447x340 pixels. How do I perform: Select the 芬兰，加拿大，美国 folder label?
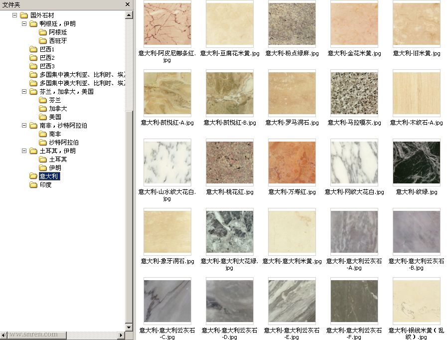67,92
